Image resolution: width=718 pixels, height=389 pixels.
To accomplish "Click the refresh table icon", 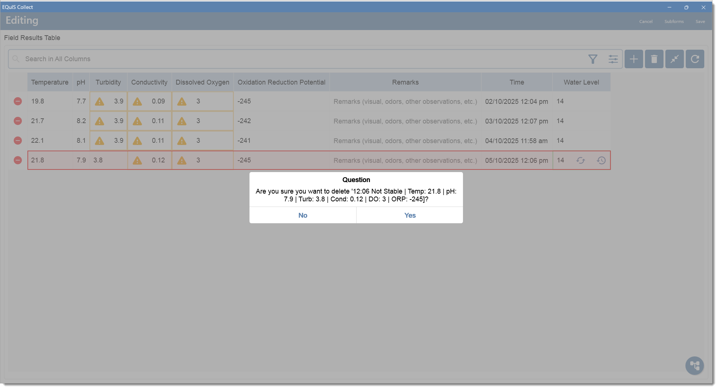I will (x=695, y=59).
